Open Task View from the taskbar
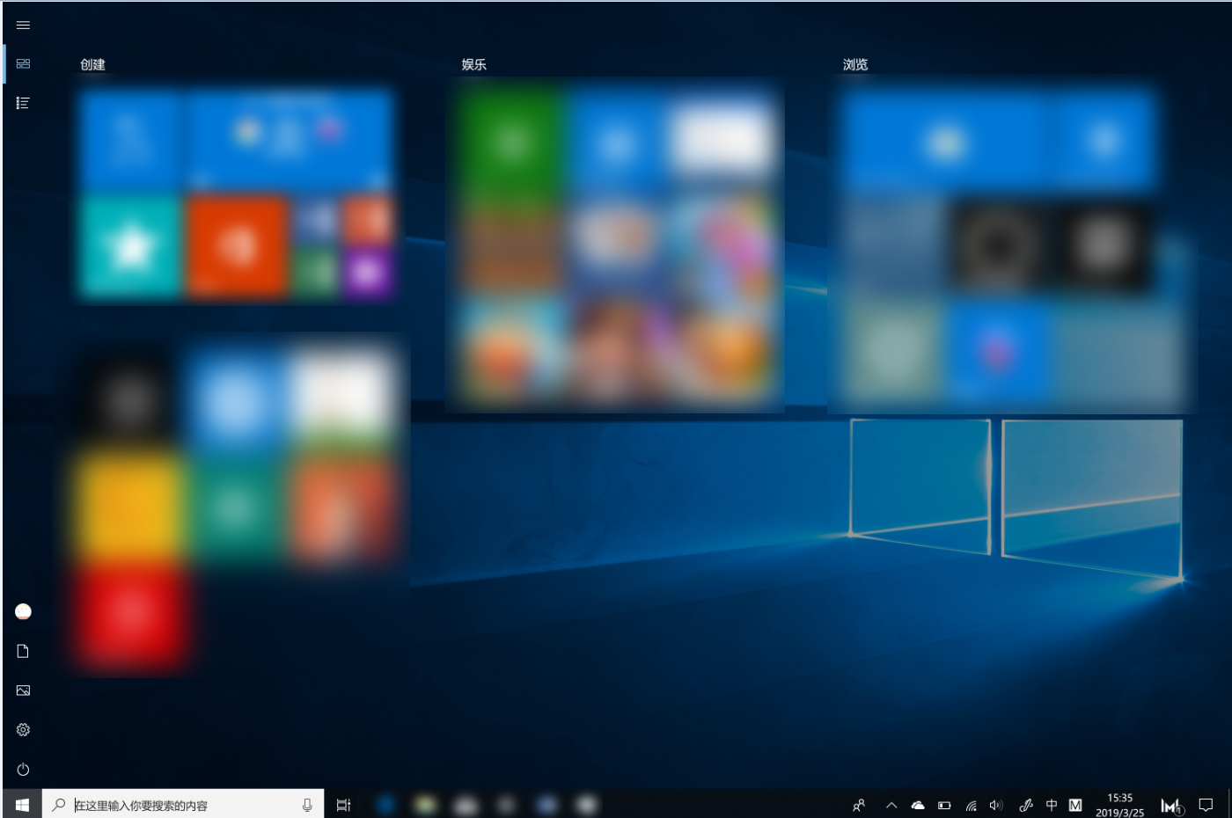The height and width of the screenshot is (818, 1232). tap(344, 805)
